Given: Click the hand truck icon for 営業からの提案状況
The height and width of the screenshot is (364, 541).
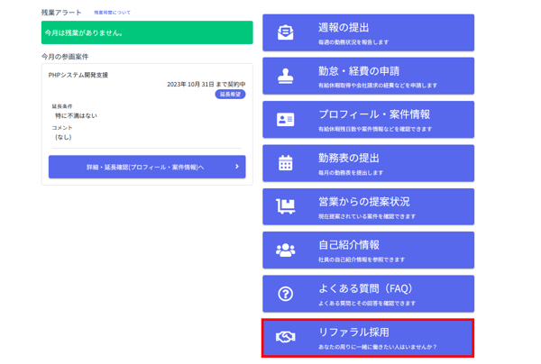Looking at the screenshot, I should (286, 207).
